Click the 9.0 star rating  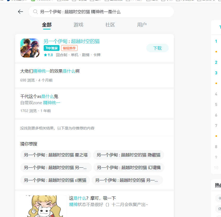(x=48, y=55)
